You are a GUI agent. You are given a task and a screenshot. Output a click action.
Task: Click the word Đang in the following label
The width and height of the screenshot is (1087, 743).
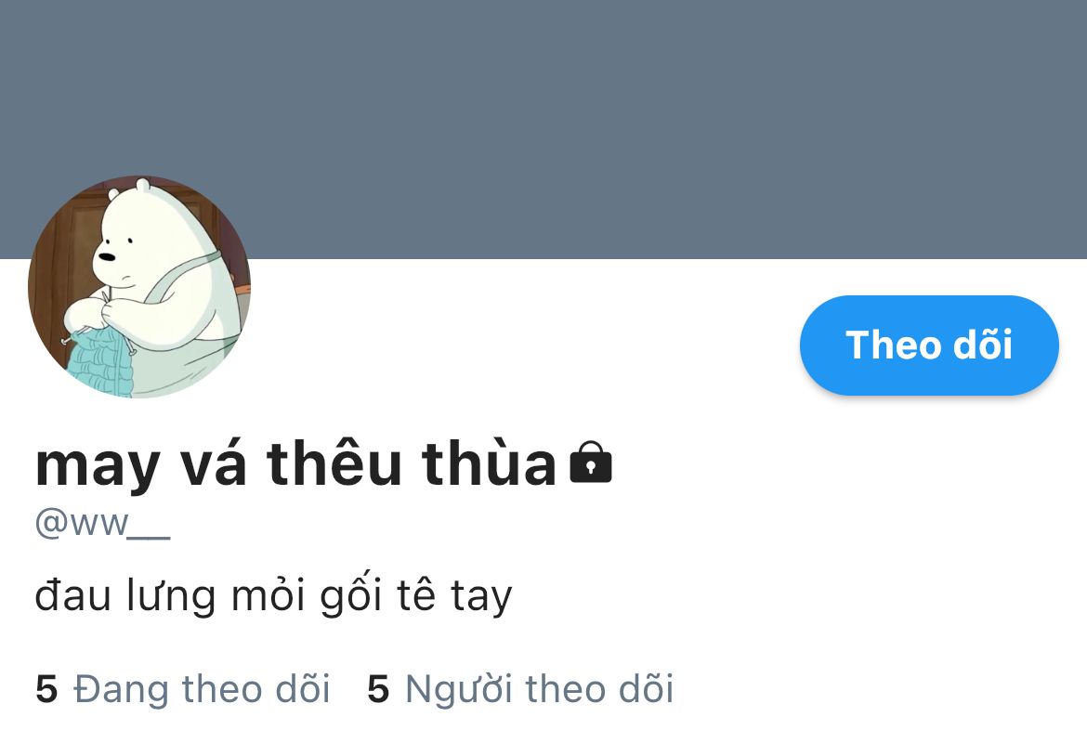122,690
